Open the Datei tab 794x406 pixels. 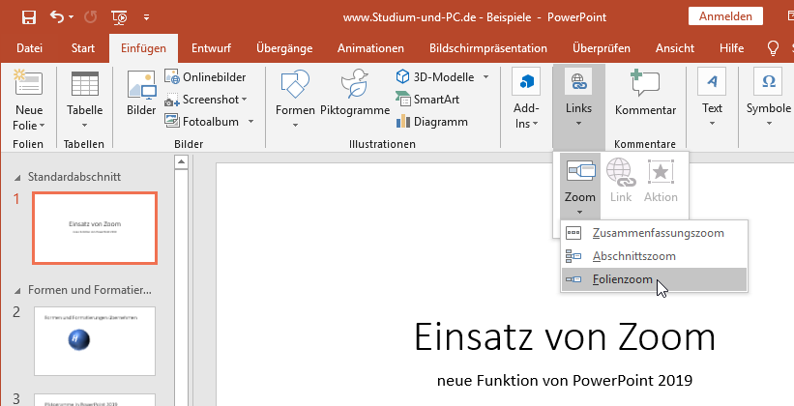click(x=29, y=48)
